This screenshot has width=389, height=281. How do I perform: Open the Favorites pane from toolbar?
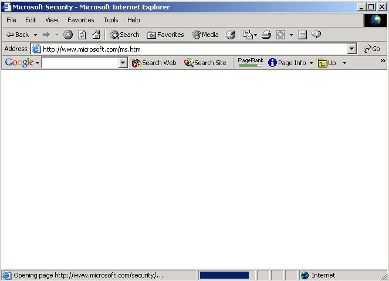(x=165, y=35)
